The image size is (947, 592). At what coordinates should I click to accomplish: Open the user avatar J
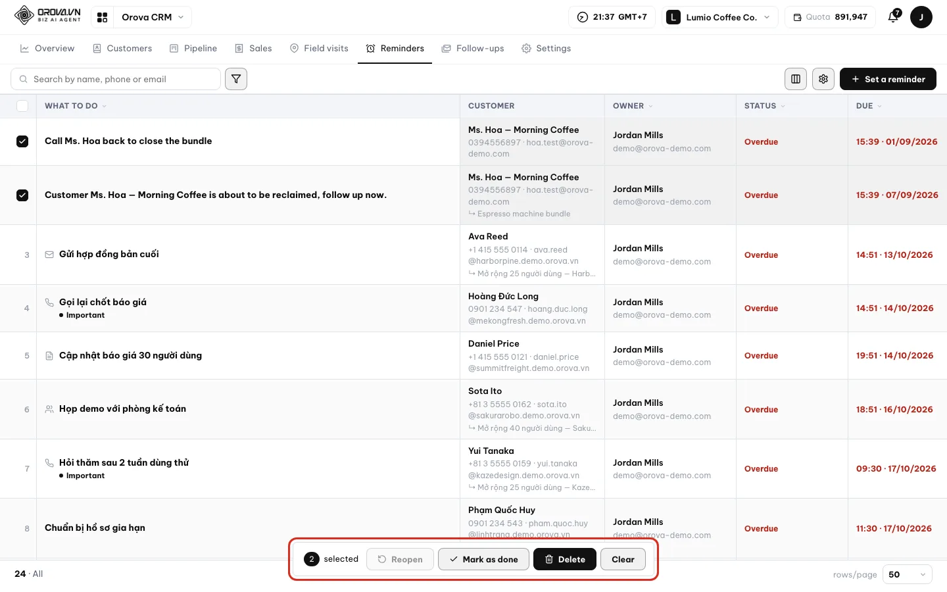[921, 17]
